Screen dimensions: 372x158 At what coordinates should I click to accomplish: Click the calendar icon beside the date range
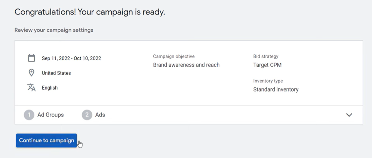point(31,58)
